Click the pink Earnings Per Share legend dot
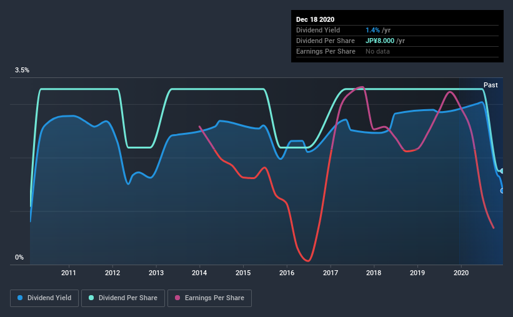This screenshot has height=317, width=513. [x=177, y=298]
